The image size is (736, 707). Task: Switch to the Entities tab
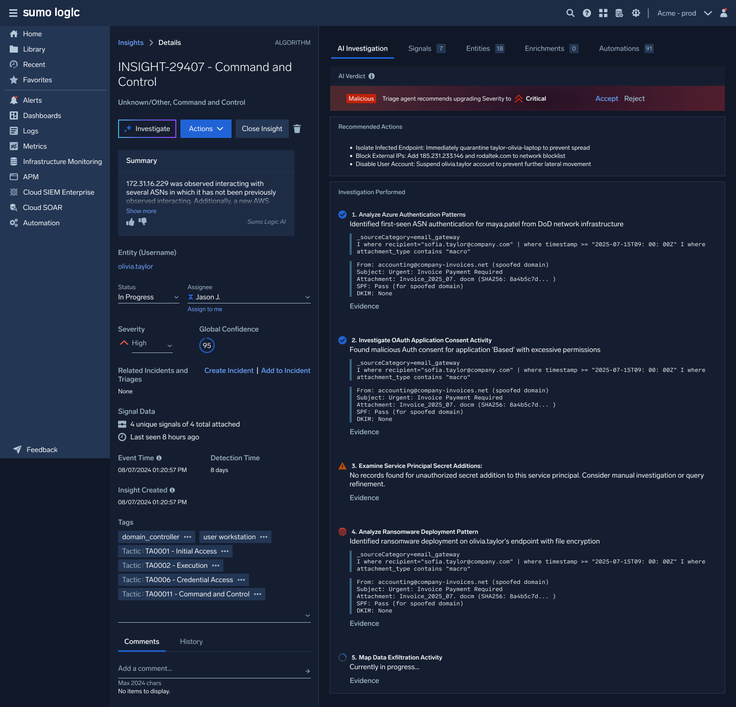tap(485, 49)
